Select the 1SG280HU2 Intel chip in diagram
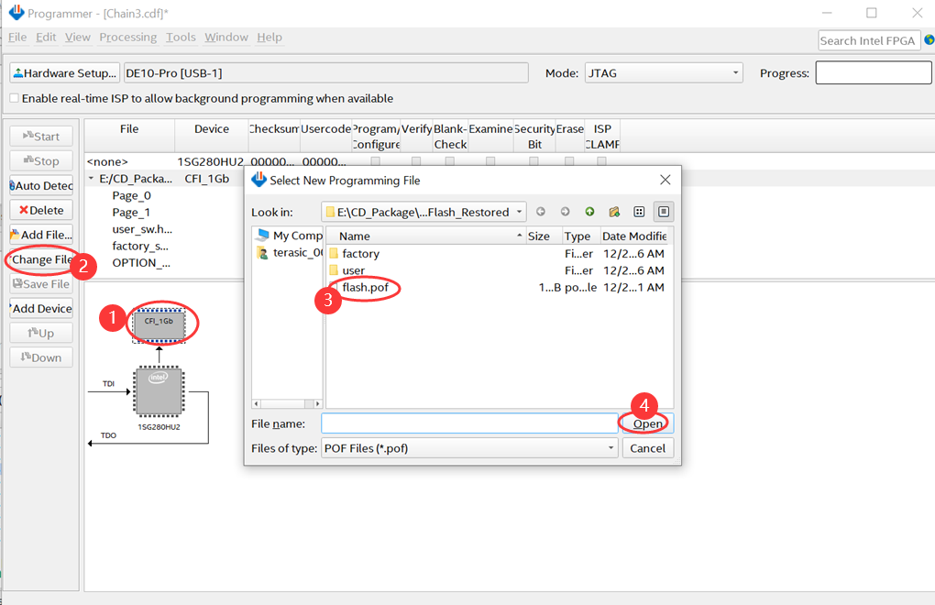Image resolution: width=935 pixels, height=605 pixels. 159,391
